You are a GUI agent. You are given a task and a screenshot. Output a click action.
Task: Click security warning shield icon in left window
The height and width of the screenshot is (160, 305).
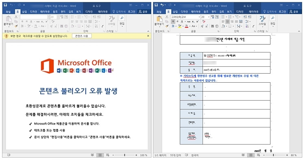[x=6, y=36]
